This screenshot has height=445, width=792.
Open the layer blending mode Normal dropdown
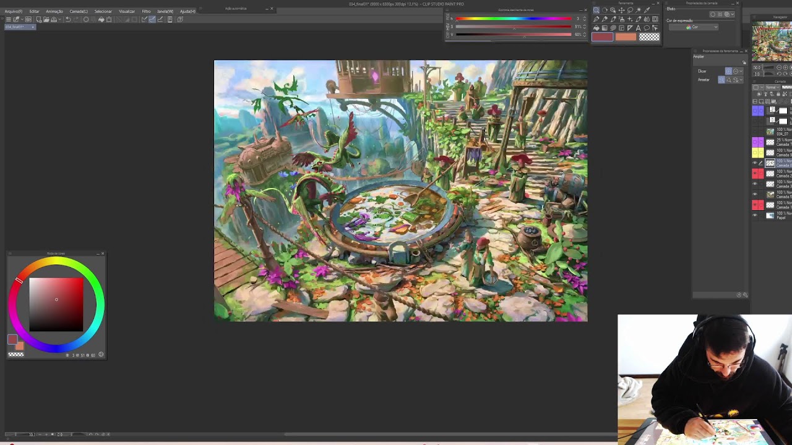[x=773, y=87]
